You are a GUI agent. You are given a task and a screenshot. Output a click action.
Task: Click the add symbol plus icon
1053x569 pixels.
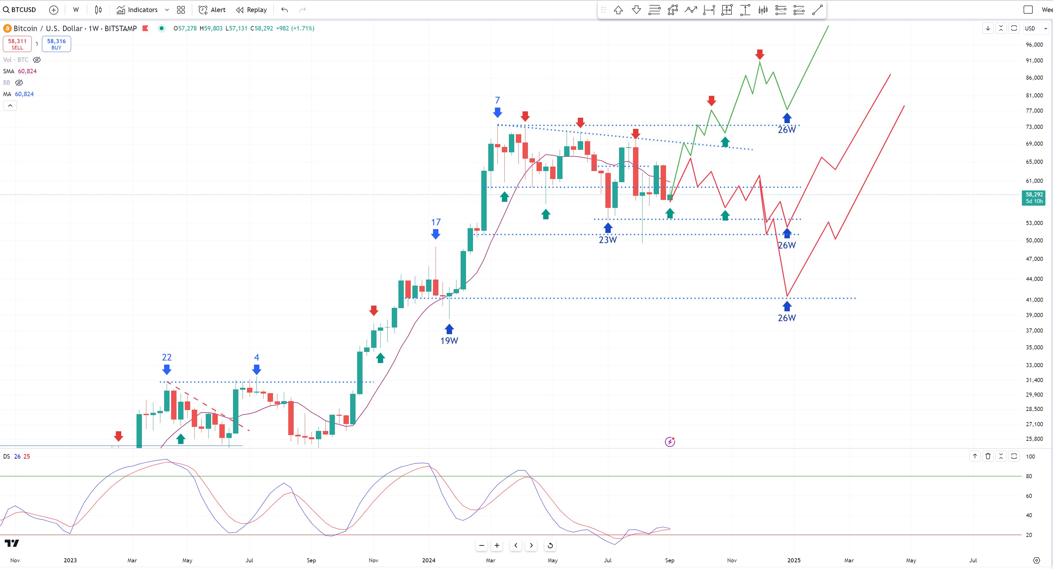click(54, 10)
